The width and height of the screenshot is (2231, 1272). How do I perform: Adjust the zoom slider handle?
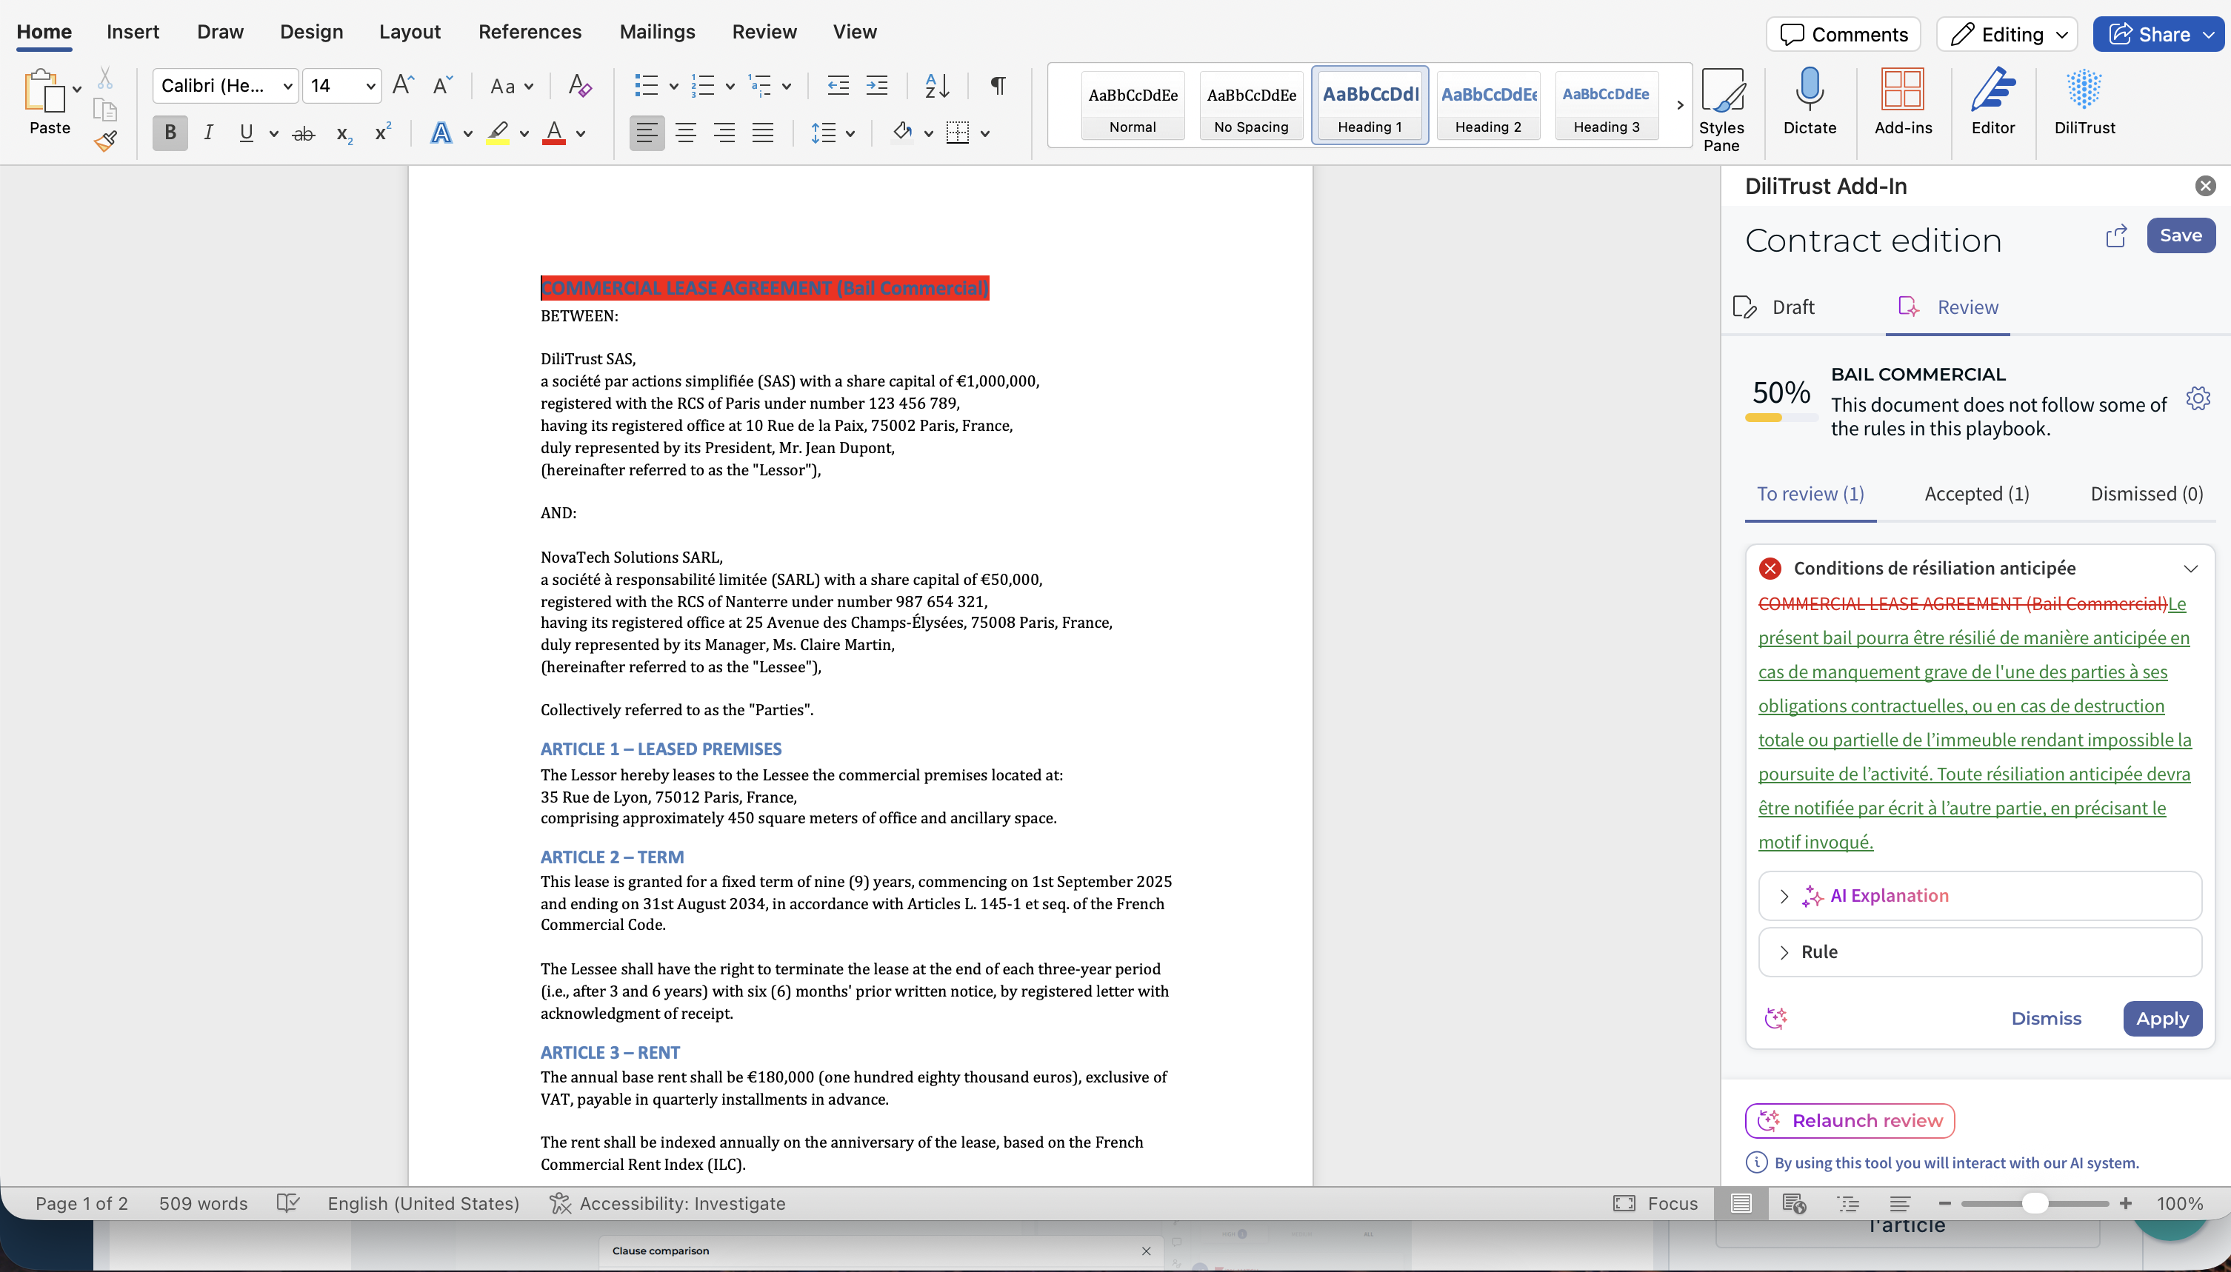[x=2035, y=1203]
